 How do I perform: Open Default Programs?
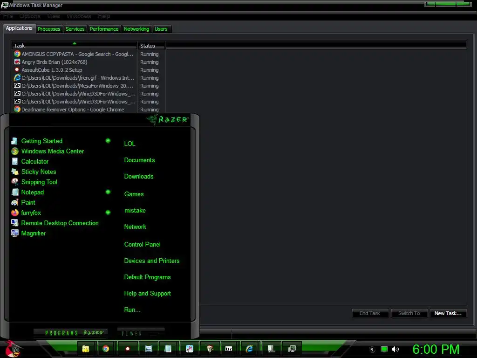147,277
